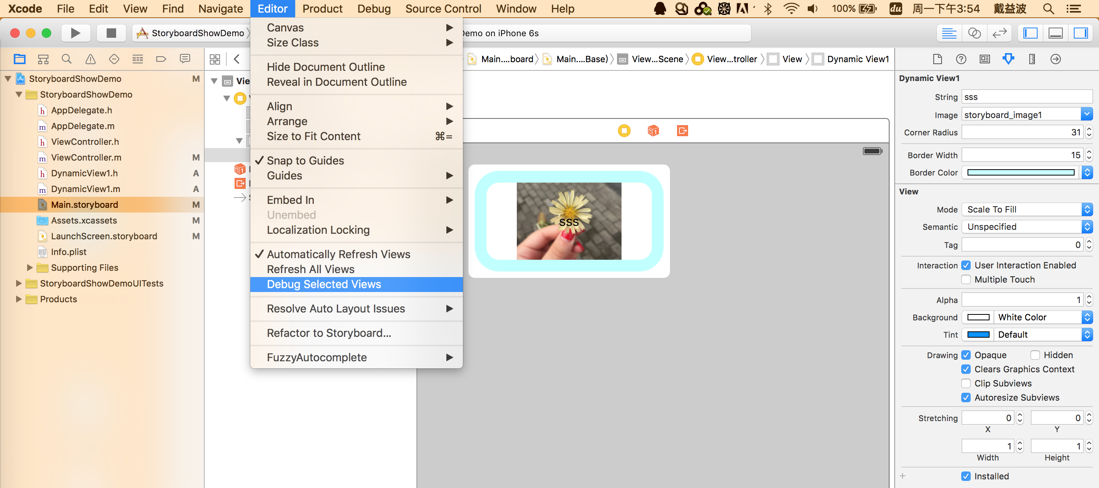Select Info.plist in the navigator

(x=68, y=252)
